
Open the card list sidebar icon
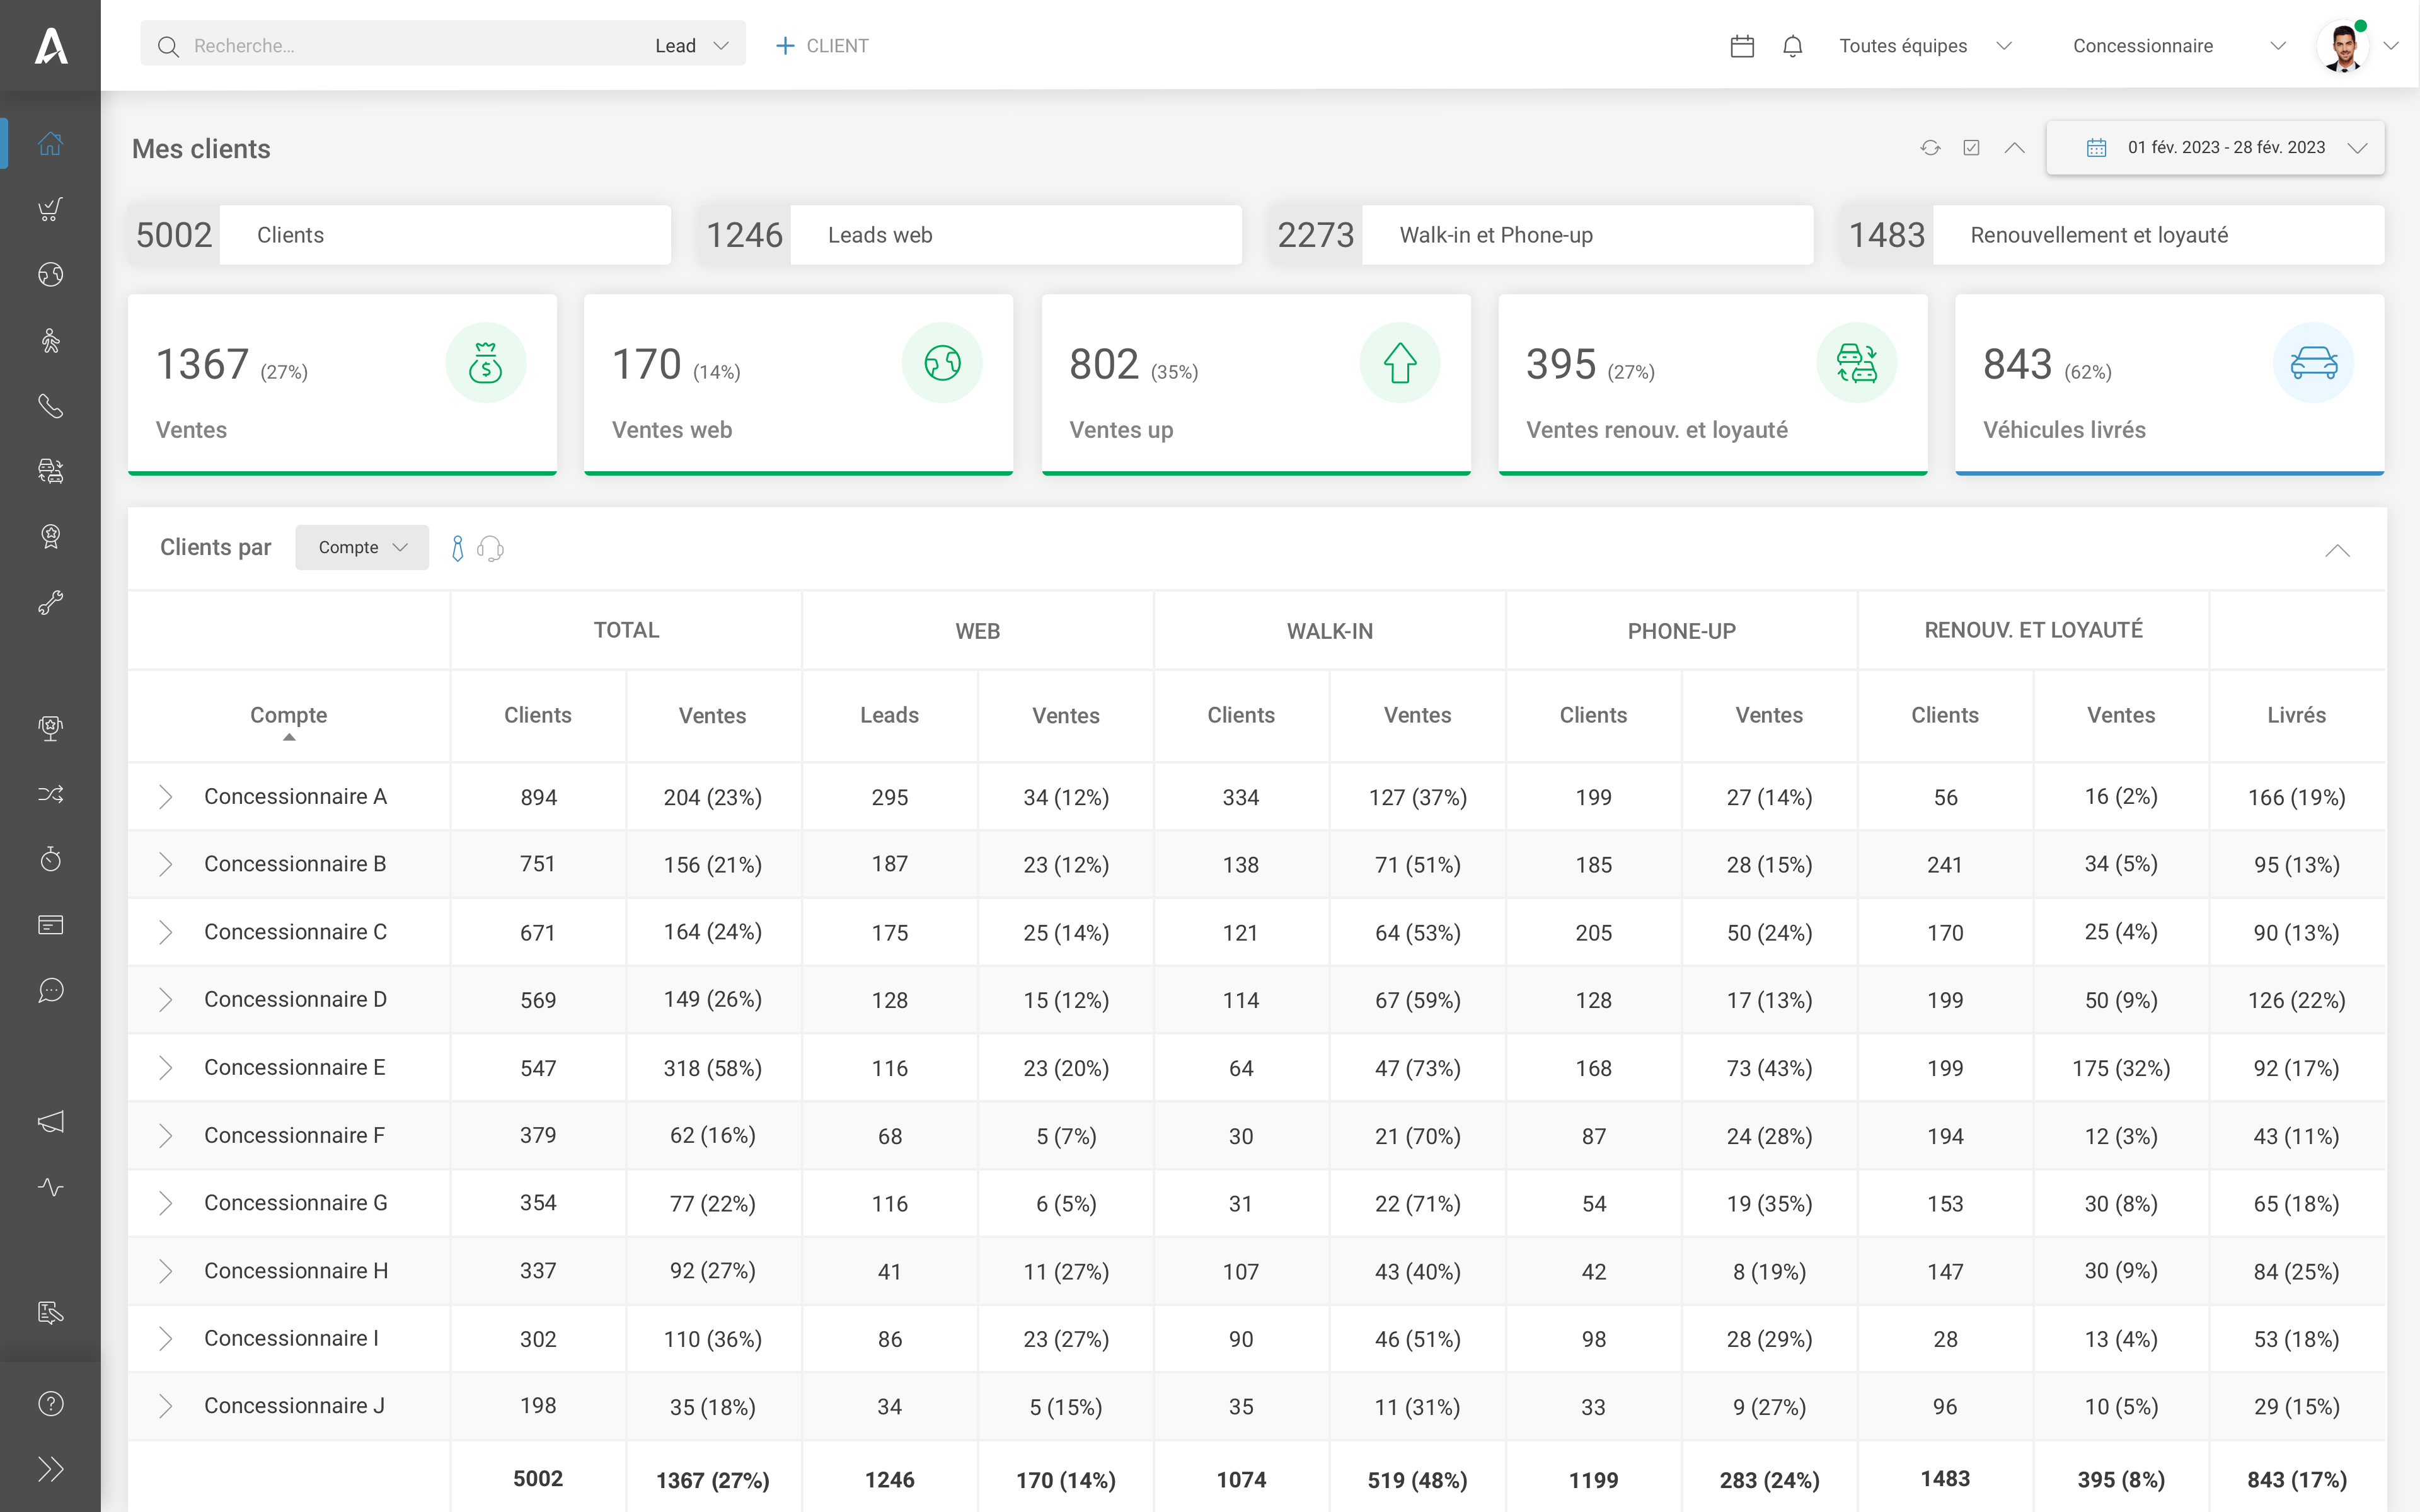click(50, 925)
